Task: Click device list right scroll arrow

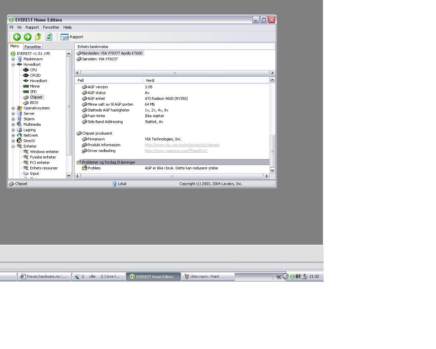Action: [272, 73]
